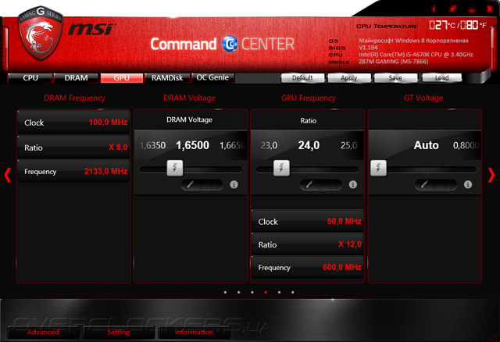Screen dimensions: 500x342
Task: Load a saved profile
Action: pos(441,78)
